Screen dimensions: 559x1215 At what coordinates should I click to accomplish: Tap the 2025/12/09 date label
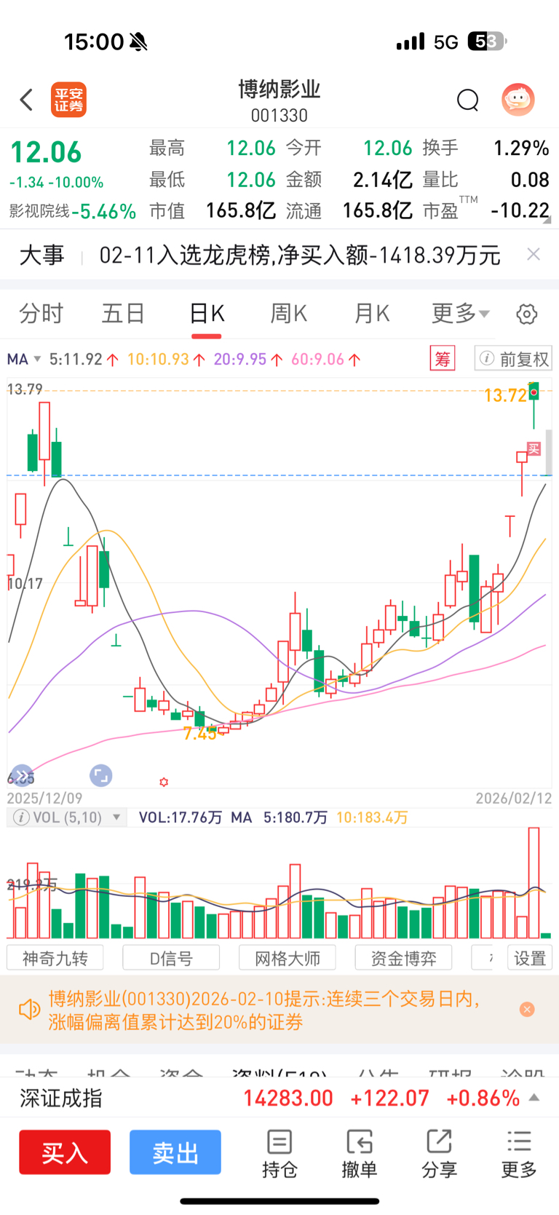pyautogui.click(x=45, y=798)
